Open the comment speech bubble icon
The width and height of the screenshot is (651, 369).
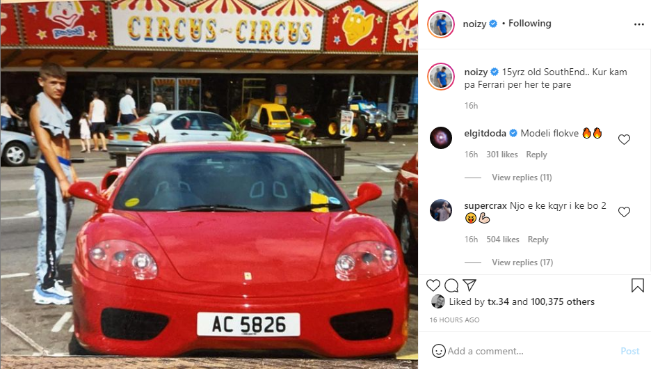[x=451, y=285]
